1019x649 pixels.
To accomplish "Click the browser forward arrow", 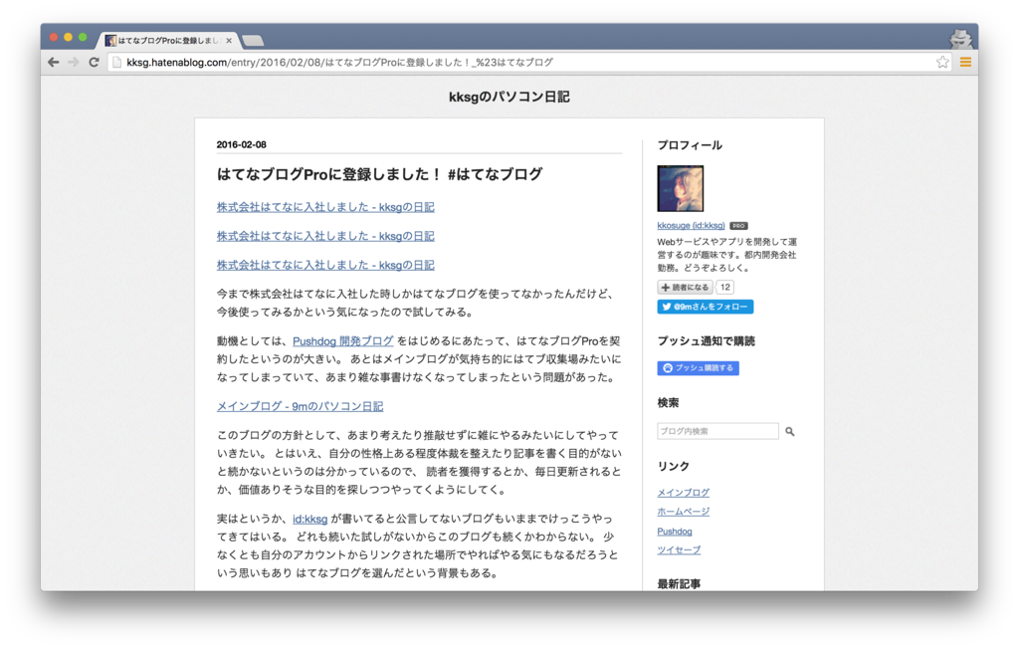I will point(73,61).
